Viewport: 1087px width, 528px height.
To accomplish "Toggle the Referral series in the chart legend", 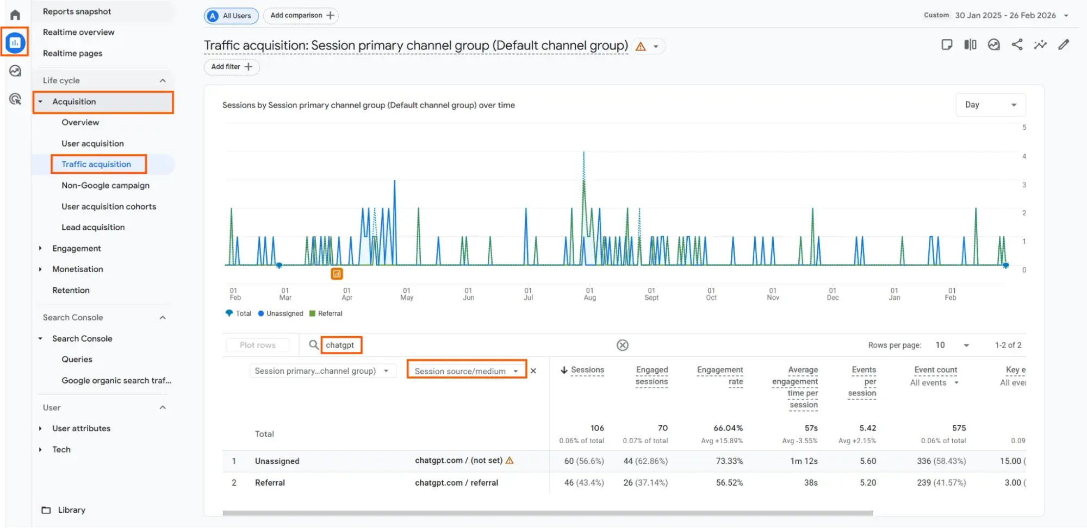I will 327,313.
